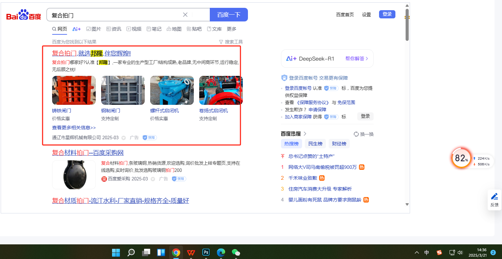This screenshot has height=259, width=502.
Task: Switch to the 文库 tab
Action: point(214,29)
